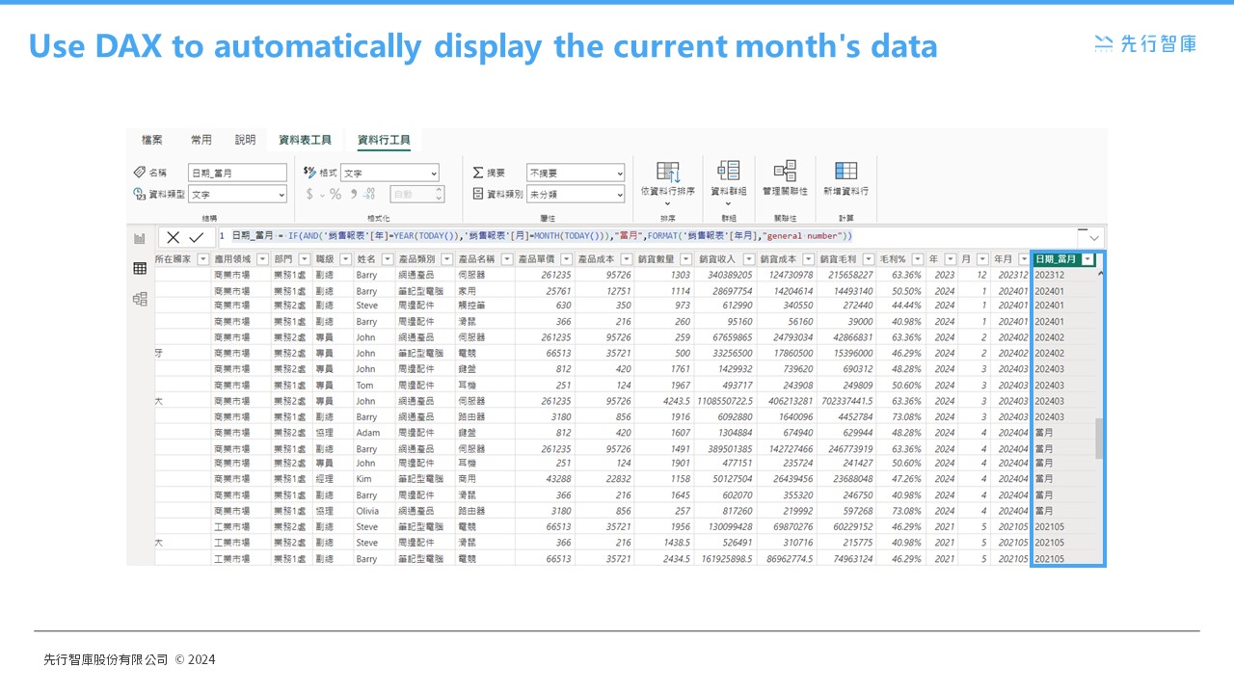Viewport: 1234px width, 694px height.
Task: Cancel the formula with the X icon
Action: pos(173,237)
